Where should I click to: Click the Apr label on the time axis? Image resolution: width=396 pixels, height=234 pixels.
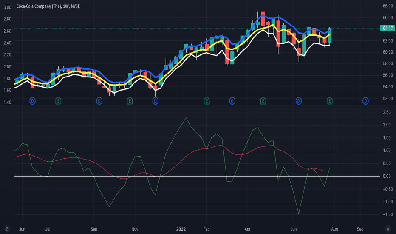tap(247, 229)
